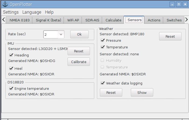189x120 pixels.
Task: Reset the weather data log
Action: (x=111, y=92)
